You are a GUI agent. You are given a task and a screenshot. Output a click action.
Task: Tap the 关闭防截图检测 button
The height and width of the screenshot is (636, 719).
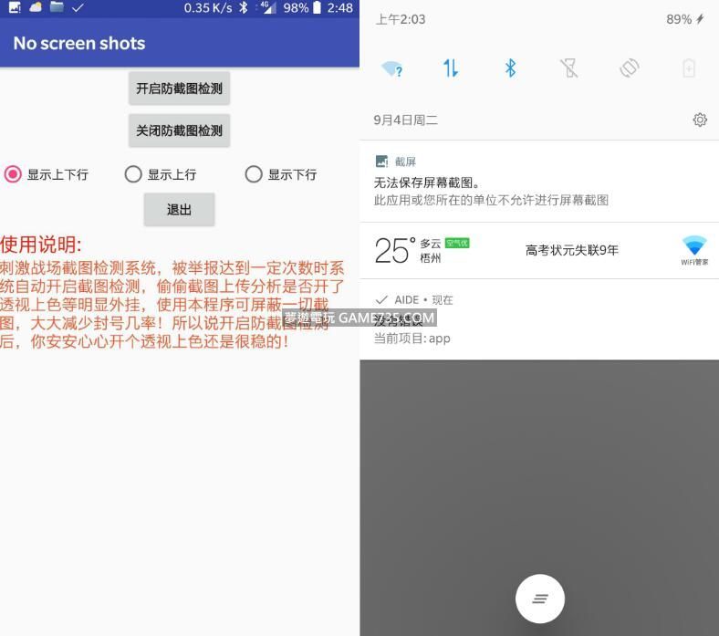[179, 130]
